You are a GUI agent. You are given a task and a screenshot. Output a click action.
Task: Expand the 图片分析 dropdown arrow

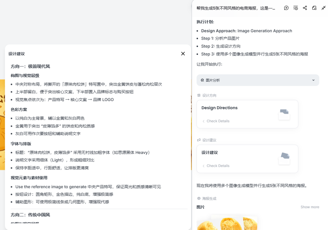(313, 80)
